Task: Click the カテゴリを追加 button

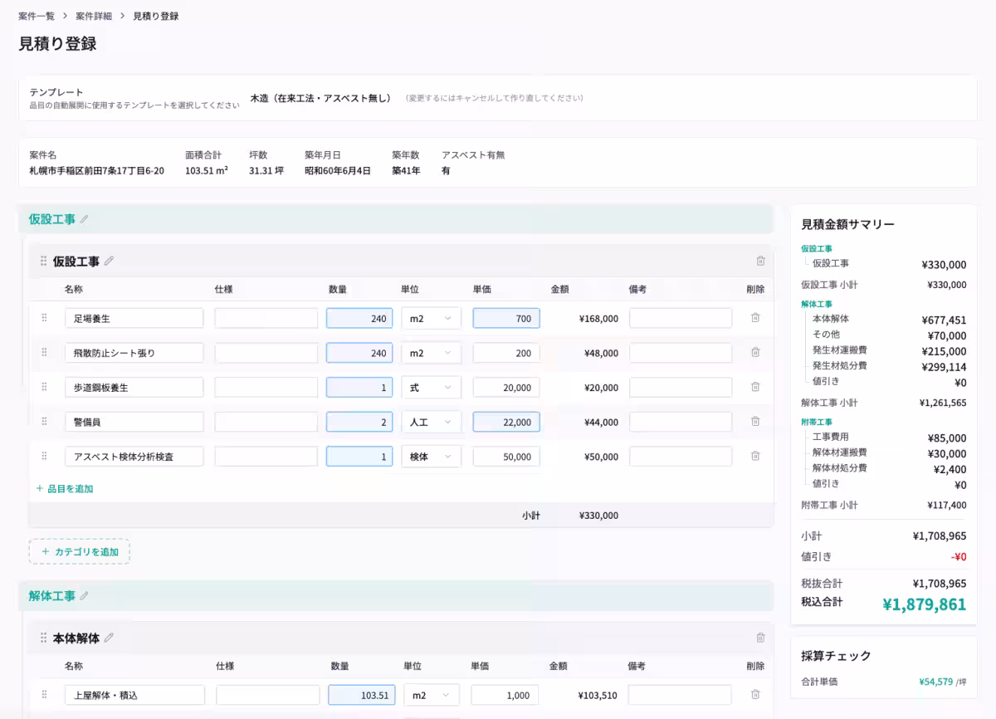Action: (x=80, y=551)
